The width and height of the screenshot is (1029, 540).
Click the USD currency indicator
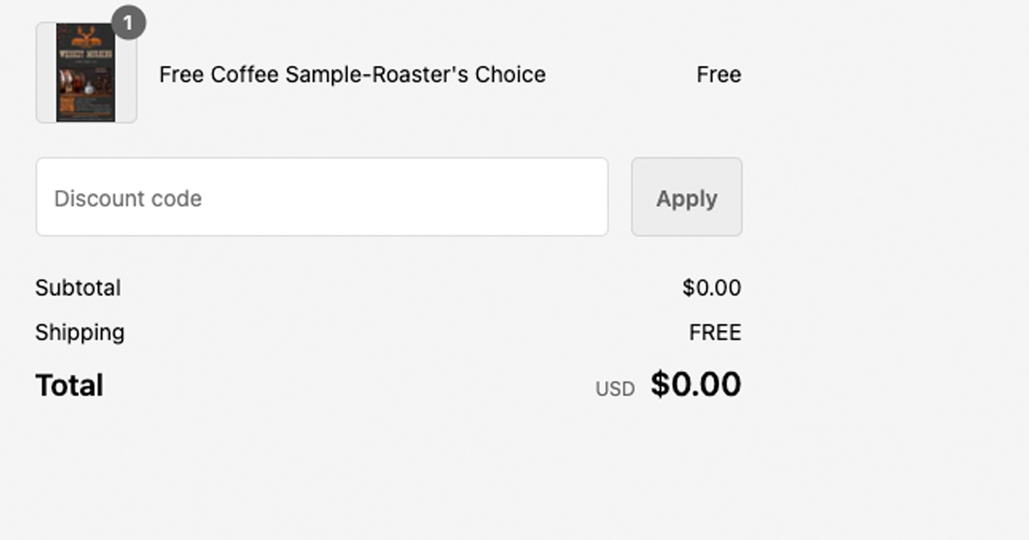click(615, 388)
